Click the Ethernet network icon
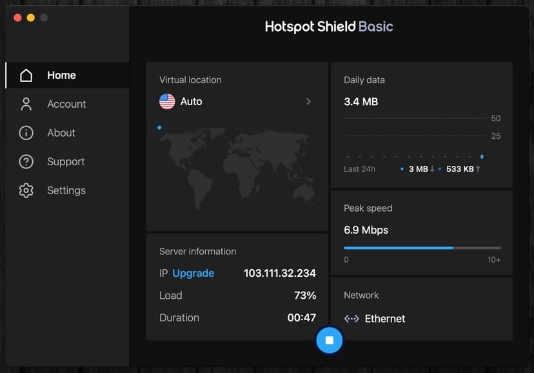The width and height of the screenshot is (534, 373). [x=351, y=319]
